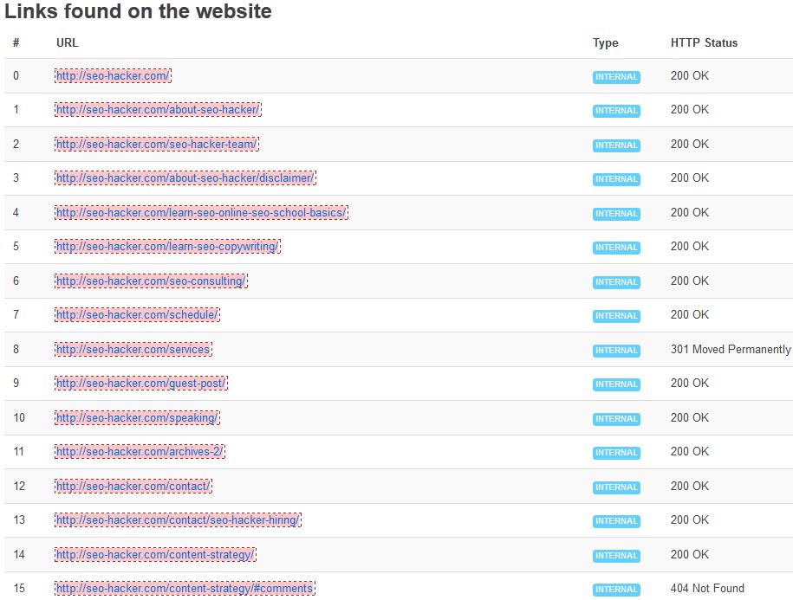Open the content-strategy link in row 14
This screenshot has height=600, width=793.
click(155, 555)
